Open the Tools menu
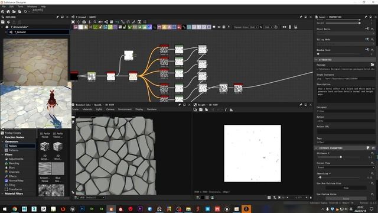 click(21, 7)
